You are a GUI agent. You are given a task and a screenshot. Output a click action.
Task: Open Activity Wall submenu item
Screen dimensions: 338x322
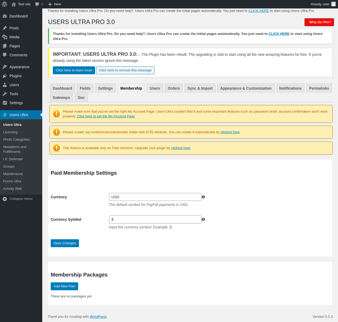coord(21,189)
